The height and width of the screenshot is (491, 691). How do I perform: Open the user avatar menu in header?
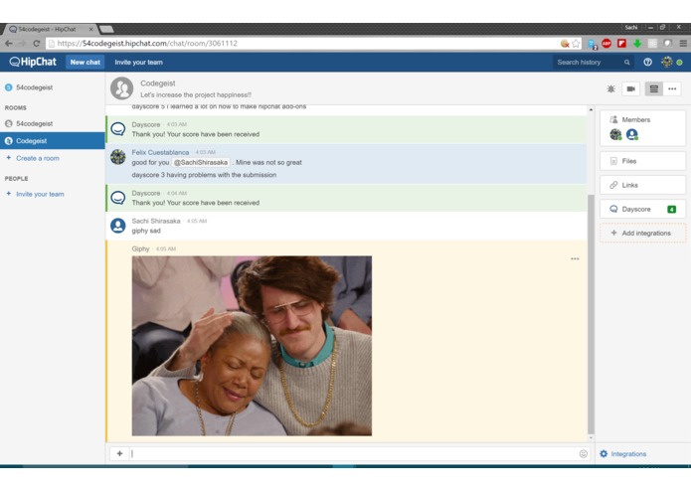667,62
